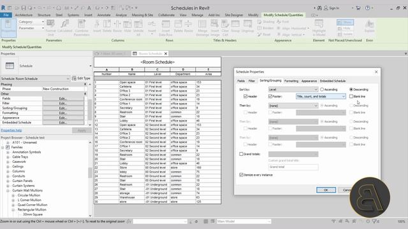Select Descending radio for first Then by
This screenshot has width=408, height=229.
click(351, 106)
